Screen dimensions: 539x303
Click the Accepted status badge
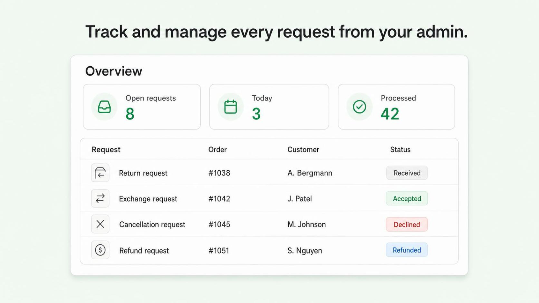[x=407, y=198]
